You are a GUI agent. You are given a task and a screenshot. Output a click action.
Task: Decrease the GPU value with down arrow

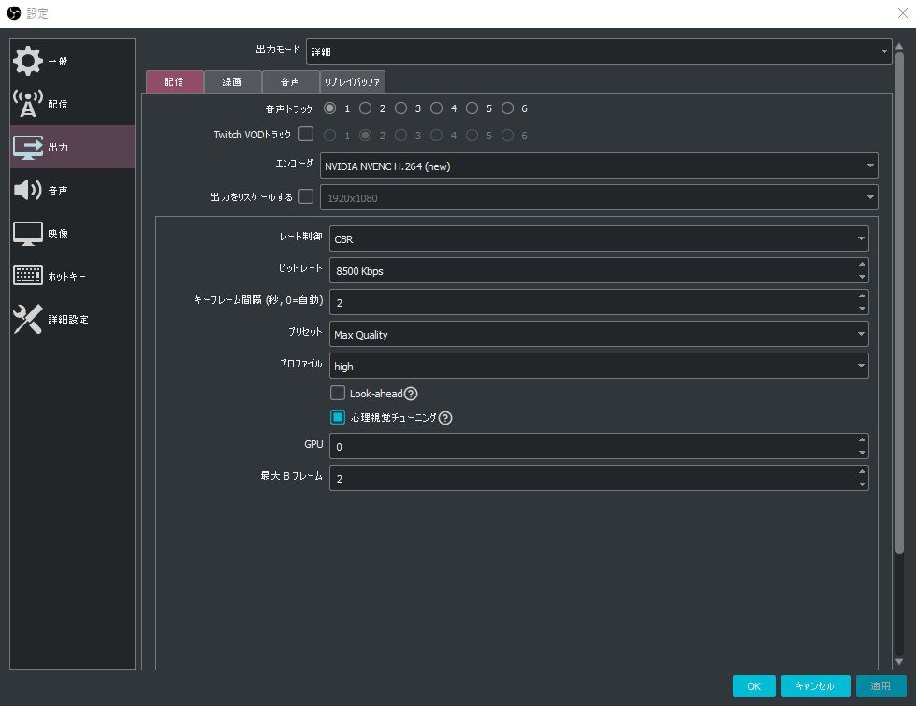click(x=862, y=453)
